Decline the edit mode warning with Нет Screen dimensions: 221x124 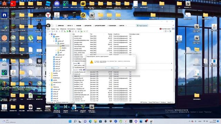click(x=126, y=68)
